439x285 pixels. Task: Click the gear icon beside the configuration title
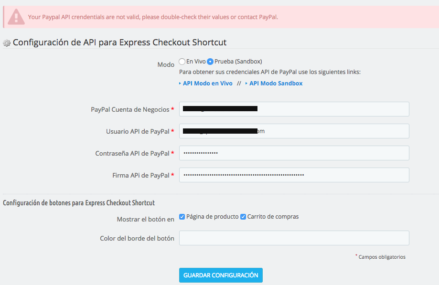pos(7,43)
